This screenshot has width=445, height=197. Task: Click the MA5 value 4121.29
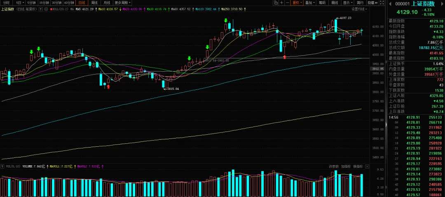tap(84, 9)
